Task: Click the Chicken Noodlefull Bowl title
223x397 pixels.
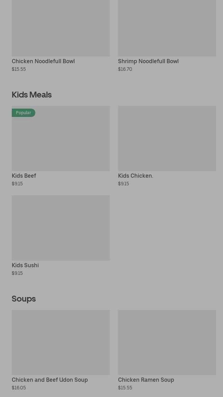Action: coord(43,61)
